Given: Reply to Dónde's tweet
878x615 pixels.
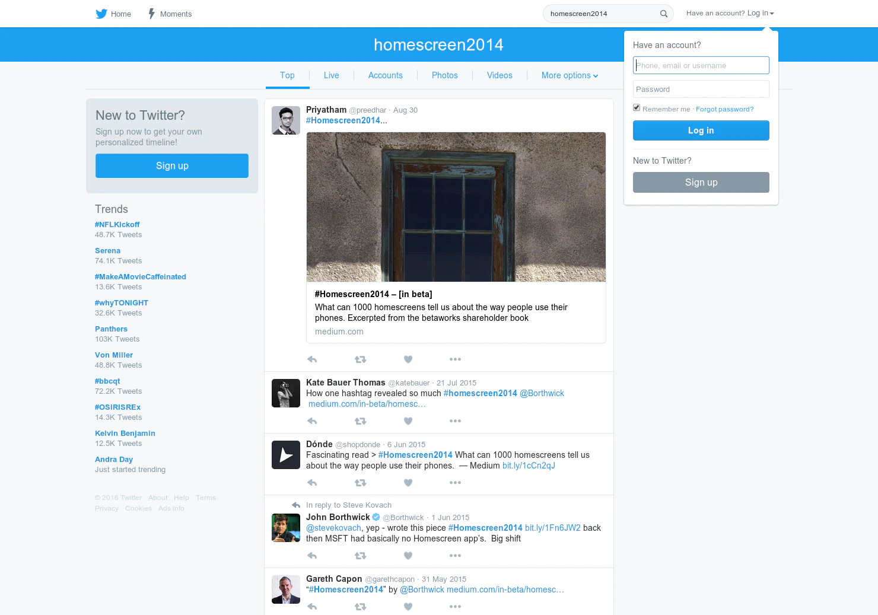Looking at the screenshot, I should click(312, 483).
